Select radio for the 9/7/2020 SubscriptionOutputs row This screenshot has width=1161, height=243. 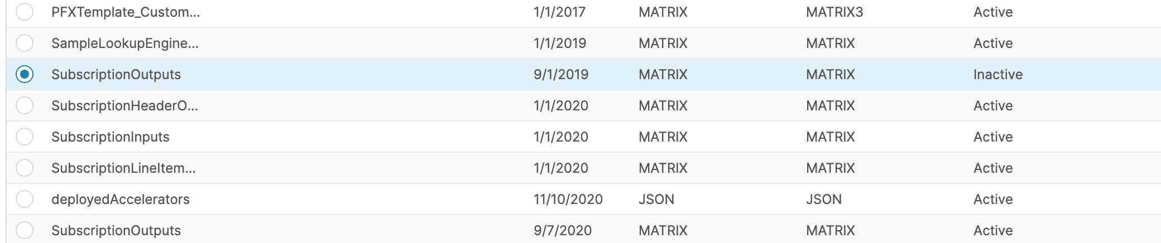tap(25, 230)
